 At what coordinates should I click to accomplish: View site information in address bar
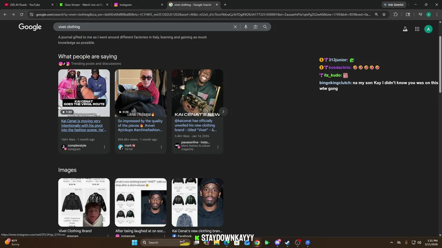pyautogui.click(x=31, y=14)
